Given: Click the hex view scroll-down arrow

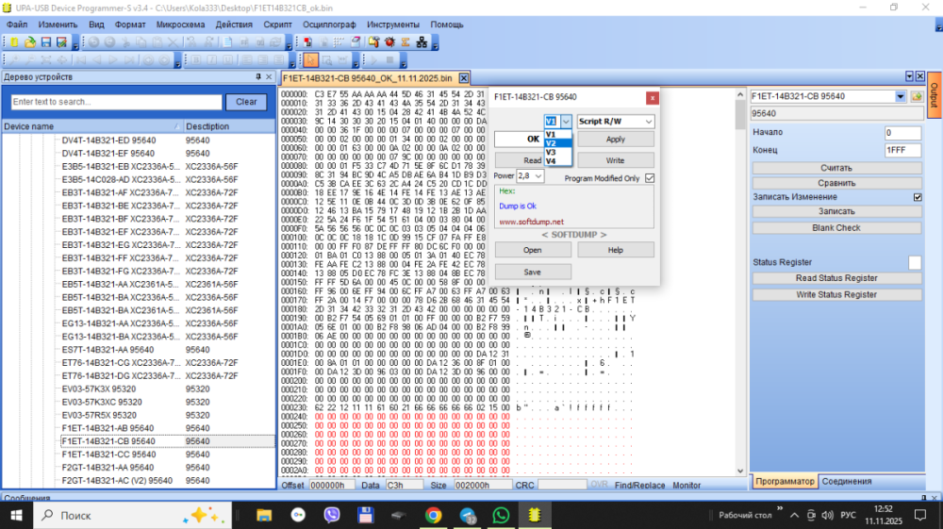Looking at the screenshot, I should 740,471.
